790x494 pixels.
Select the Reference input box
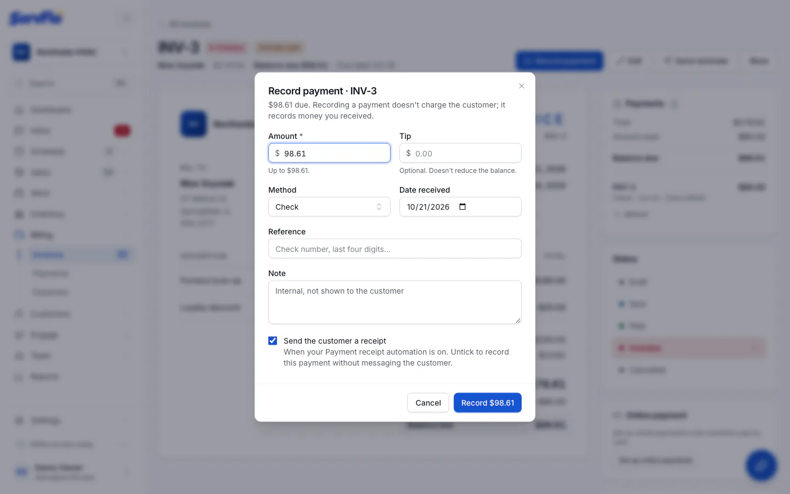point(395,249)
